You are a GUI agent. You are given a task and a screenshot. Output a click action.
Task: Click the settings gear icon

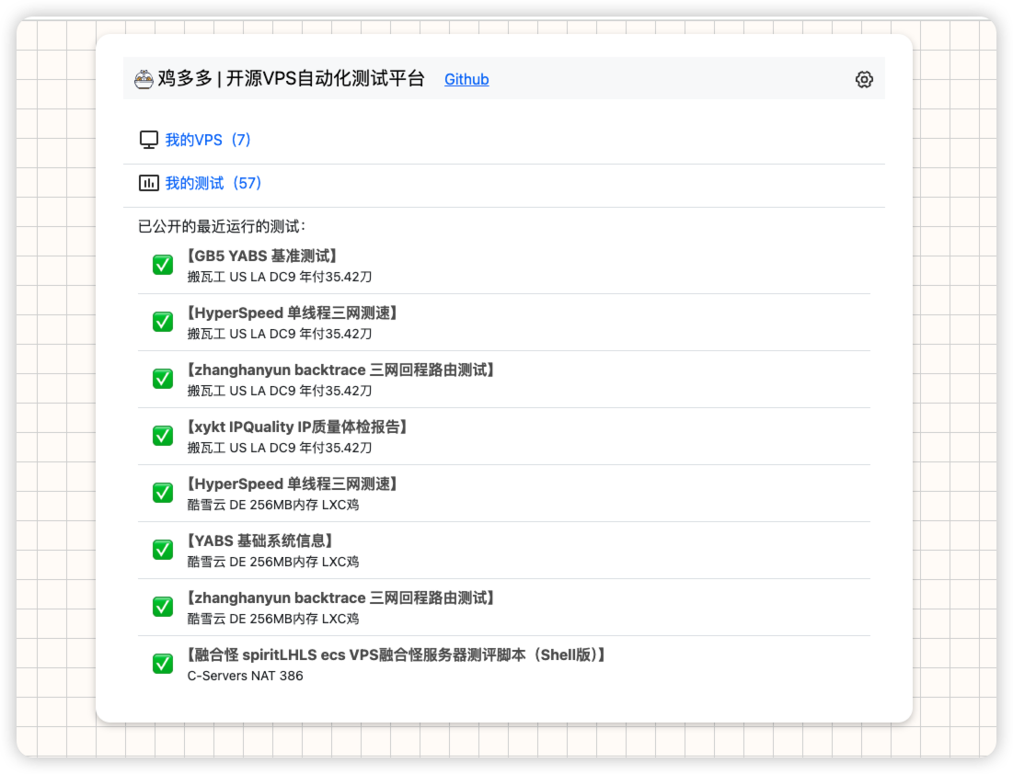[863, 79]
